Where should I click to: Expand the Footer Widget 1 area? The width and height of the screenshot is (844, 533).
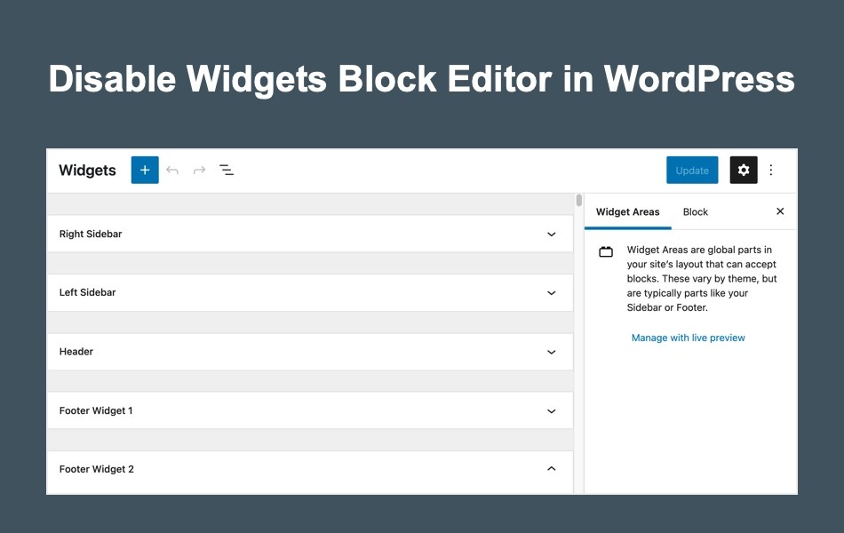pyautogui.click(x=551, y=410)
